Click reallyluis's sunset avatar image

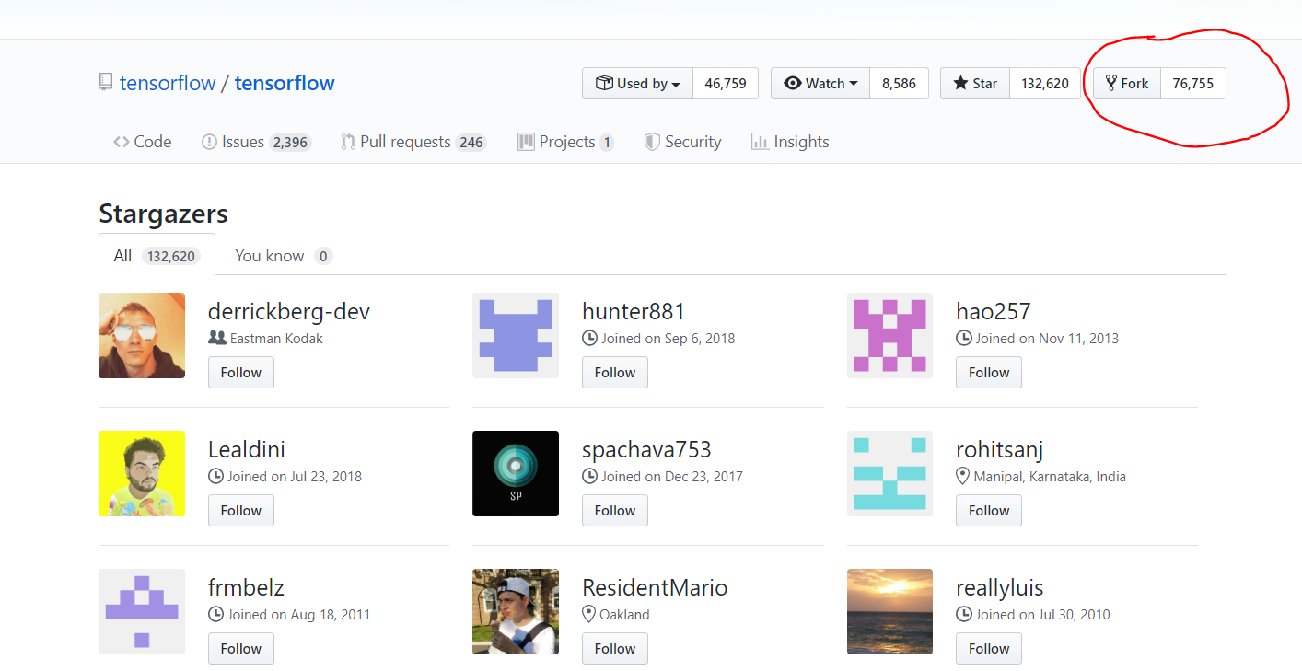pyautogui.click(x=889, y=611)
